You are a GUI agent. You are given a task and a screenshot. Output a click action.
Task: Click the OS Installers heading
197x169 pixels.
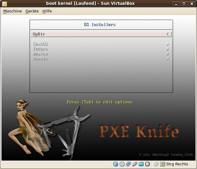100,25
